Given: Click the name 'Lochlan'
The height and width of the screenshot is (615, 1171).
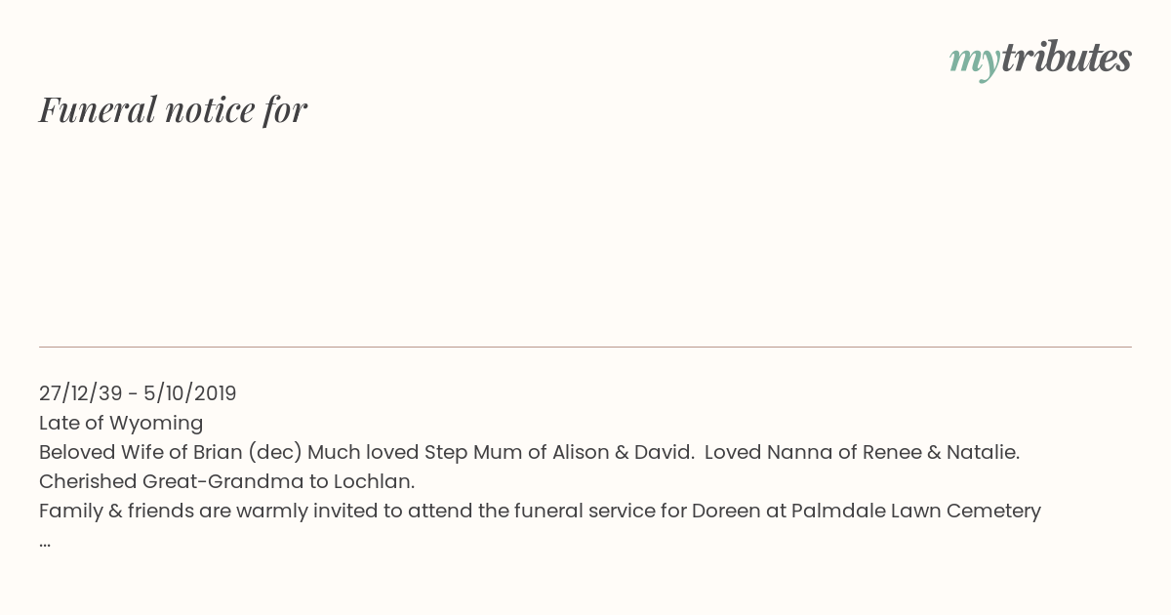Looking at the screenshot, I should pos(372,481).
